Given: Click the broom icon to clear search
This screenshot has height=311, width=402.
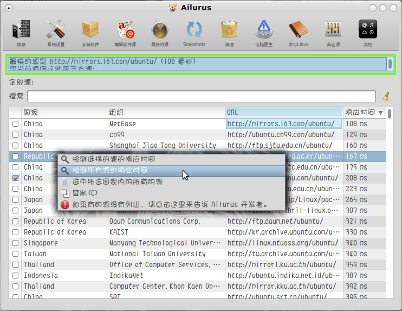Looking at the screenshot, I should tap(386, 96).
